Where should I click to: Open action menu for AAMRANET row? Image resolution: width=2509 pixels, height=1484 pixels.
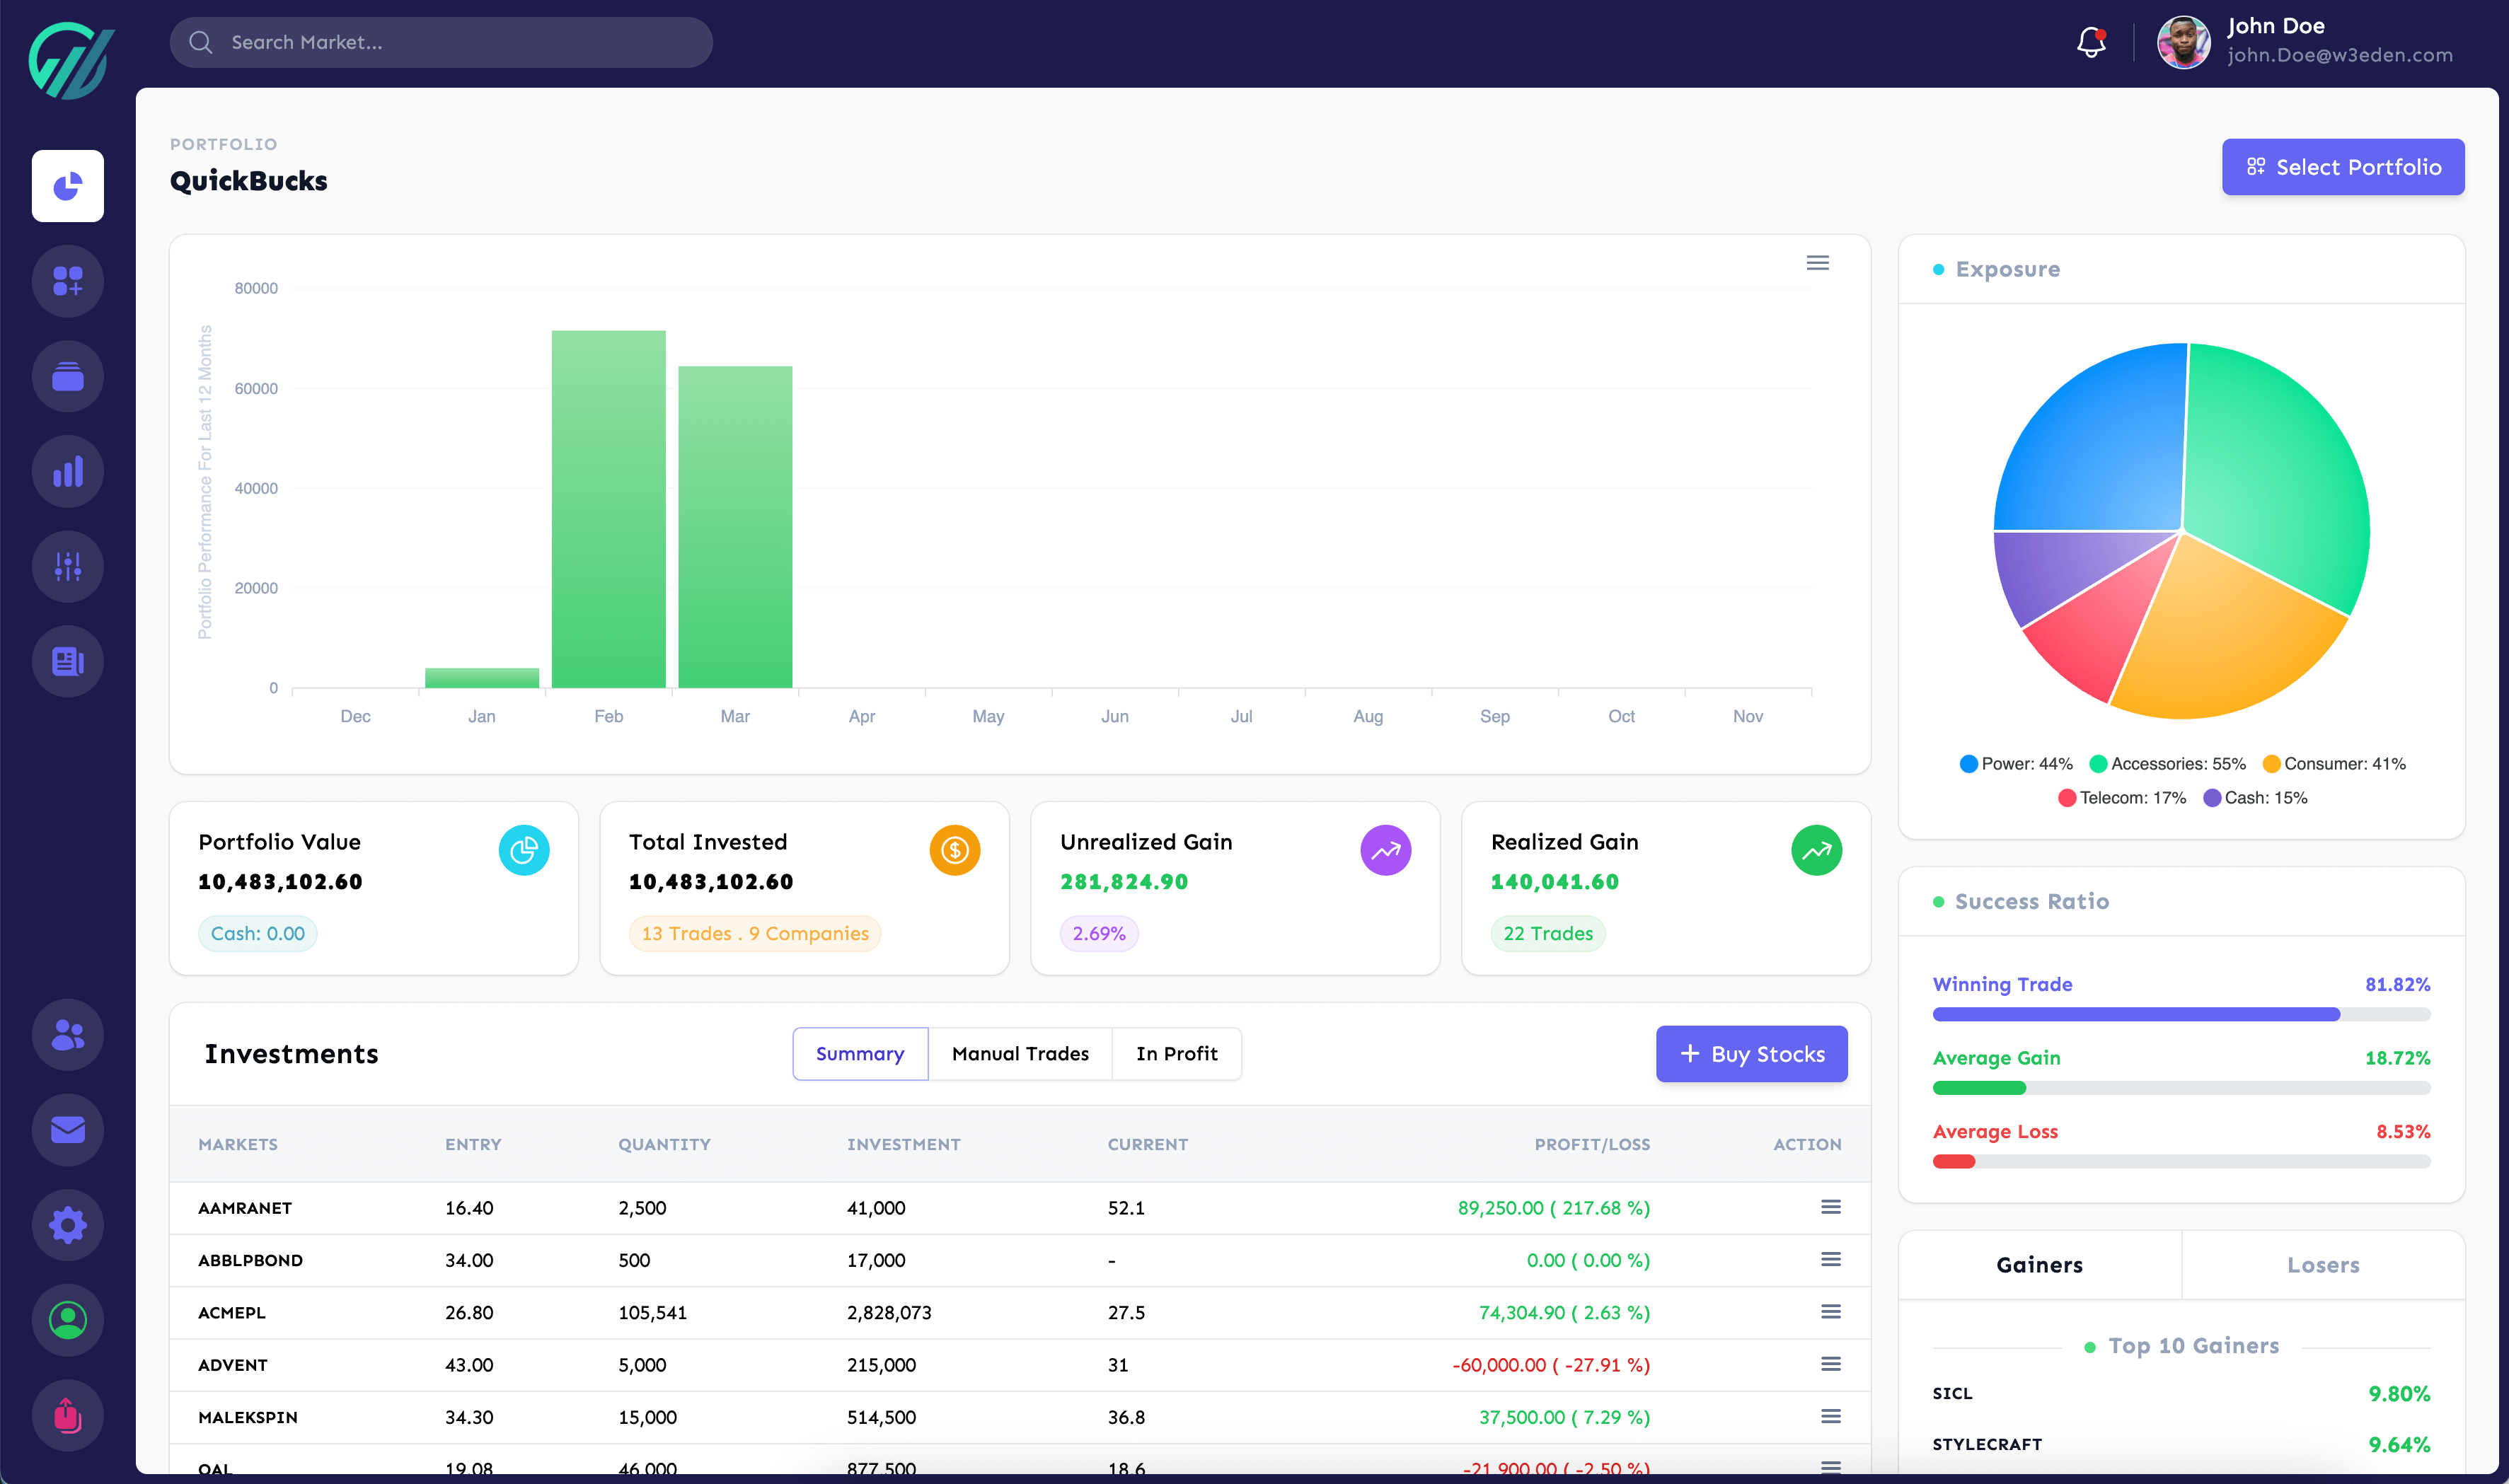pos(1830,1207)
